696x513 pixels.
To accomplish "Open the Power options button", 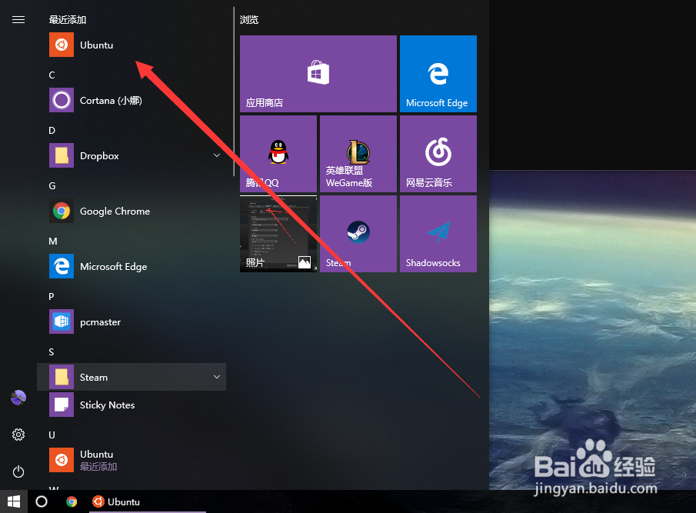I will pos(18,471).
